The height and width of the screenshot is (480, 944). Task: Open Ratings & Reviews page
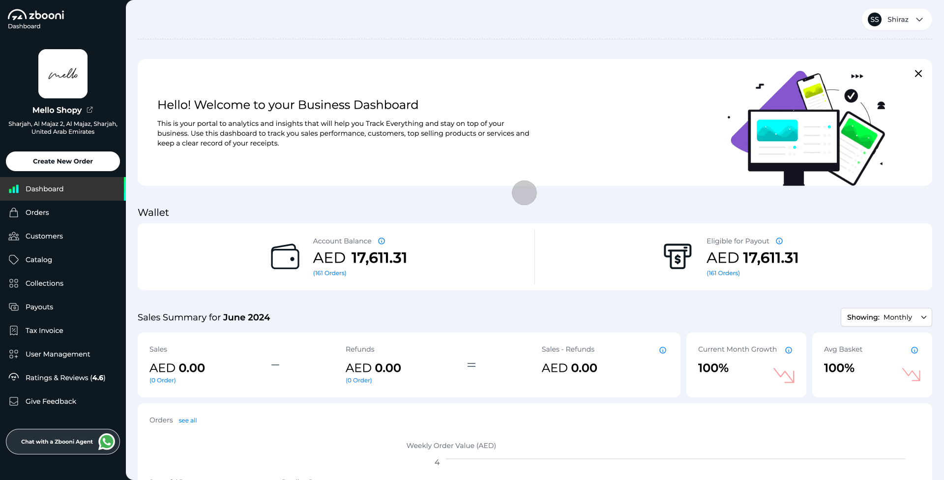point(65,378)
